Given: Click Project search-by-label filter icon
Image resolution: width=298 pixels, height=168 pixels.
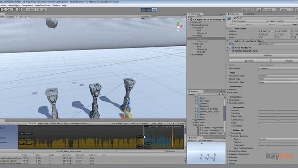Looking at the screenshot, I should [x=223, y=94].
